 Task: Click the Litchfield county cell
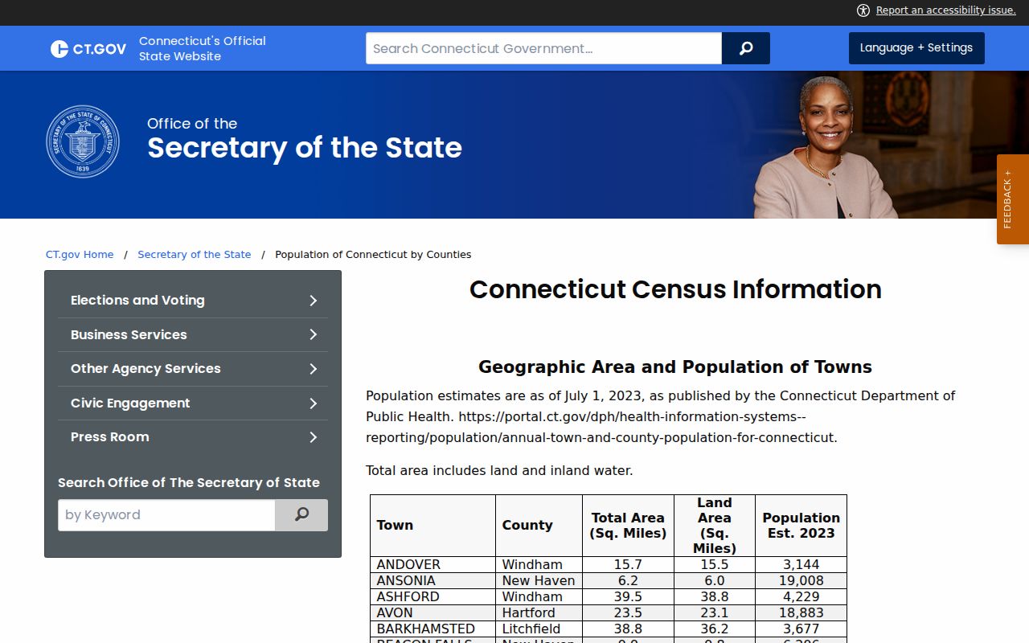[539, 629]
